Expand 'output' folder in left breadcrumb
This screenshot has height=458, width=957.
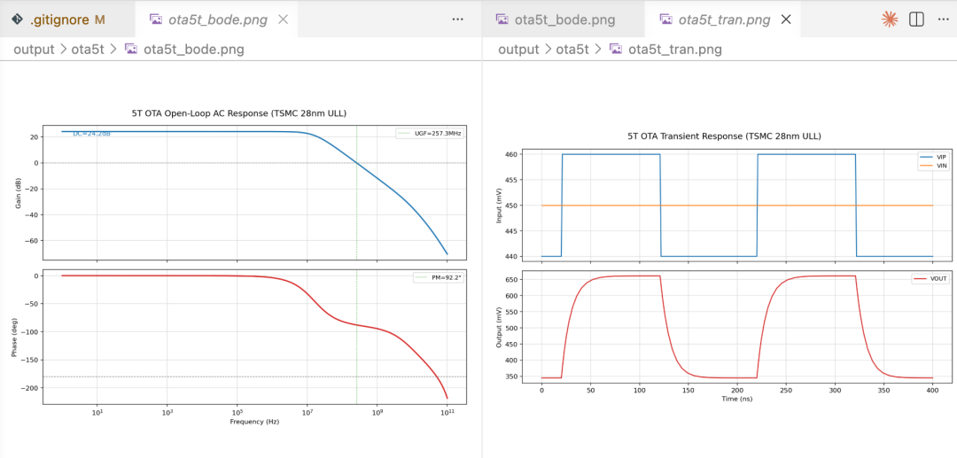[34, 50]
